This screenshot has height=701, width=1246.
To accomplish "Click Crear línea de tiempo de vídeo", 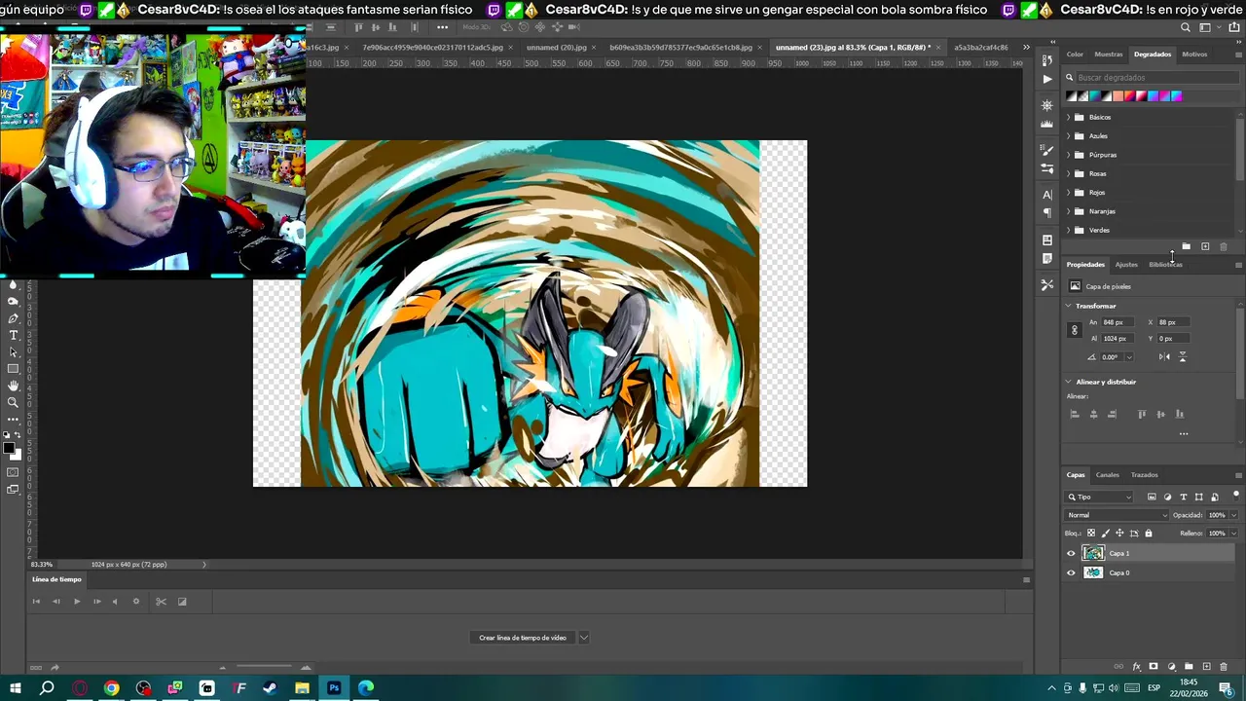I will 523,638.
